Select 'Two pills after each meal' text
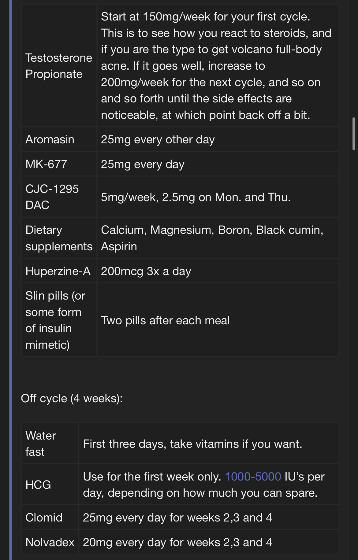 [165, 320]
